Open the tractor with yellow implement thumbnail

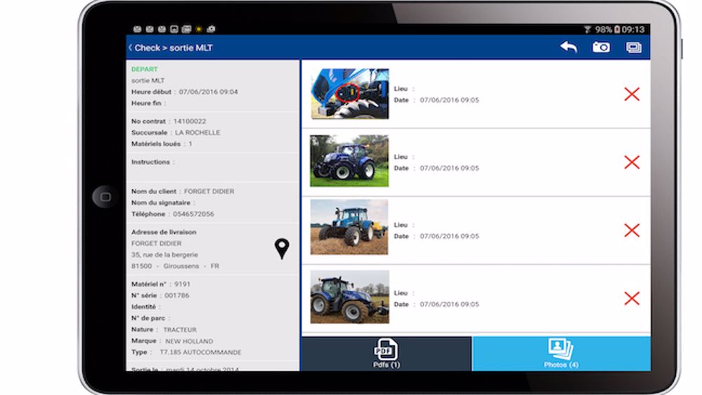click(x=349, y=228)
